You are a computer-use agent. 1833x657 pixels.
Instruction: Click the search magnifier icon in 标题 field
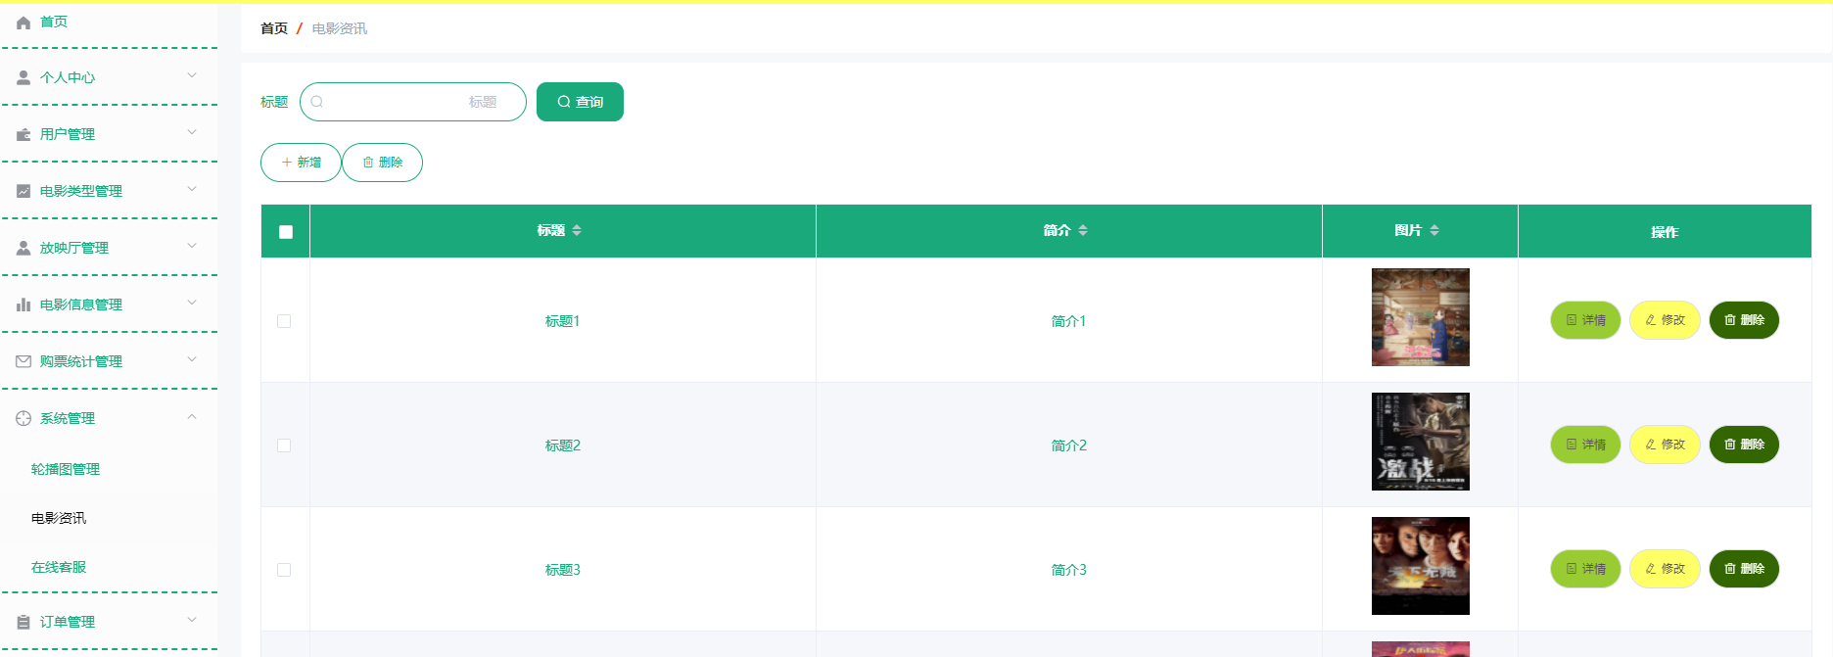[316, 101]
